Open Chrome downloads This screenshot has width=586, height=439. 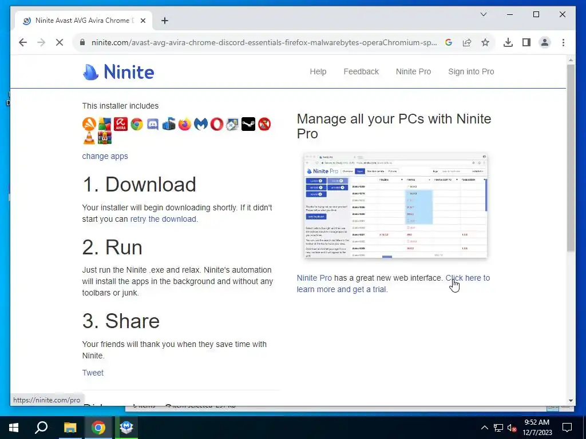508,42
